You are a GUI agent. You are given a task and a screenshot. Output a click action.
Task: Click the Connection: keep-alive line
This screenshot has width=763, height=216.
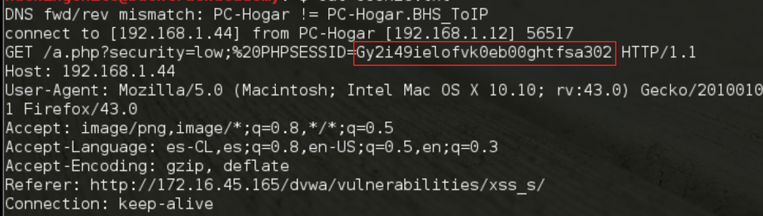point(109,204)
